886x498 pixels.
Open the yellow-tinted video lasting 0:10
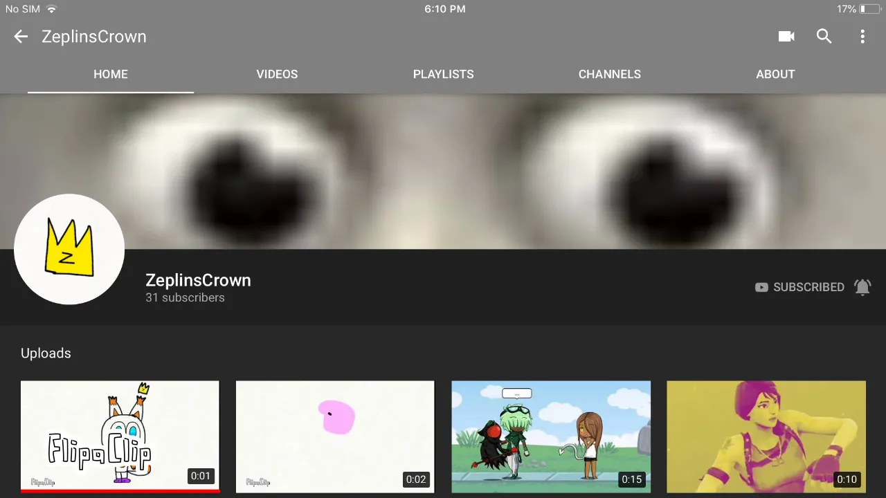tap(766, 436)
